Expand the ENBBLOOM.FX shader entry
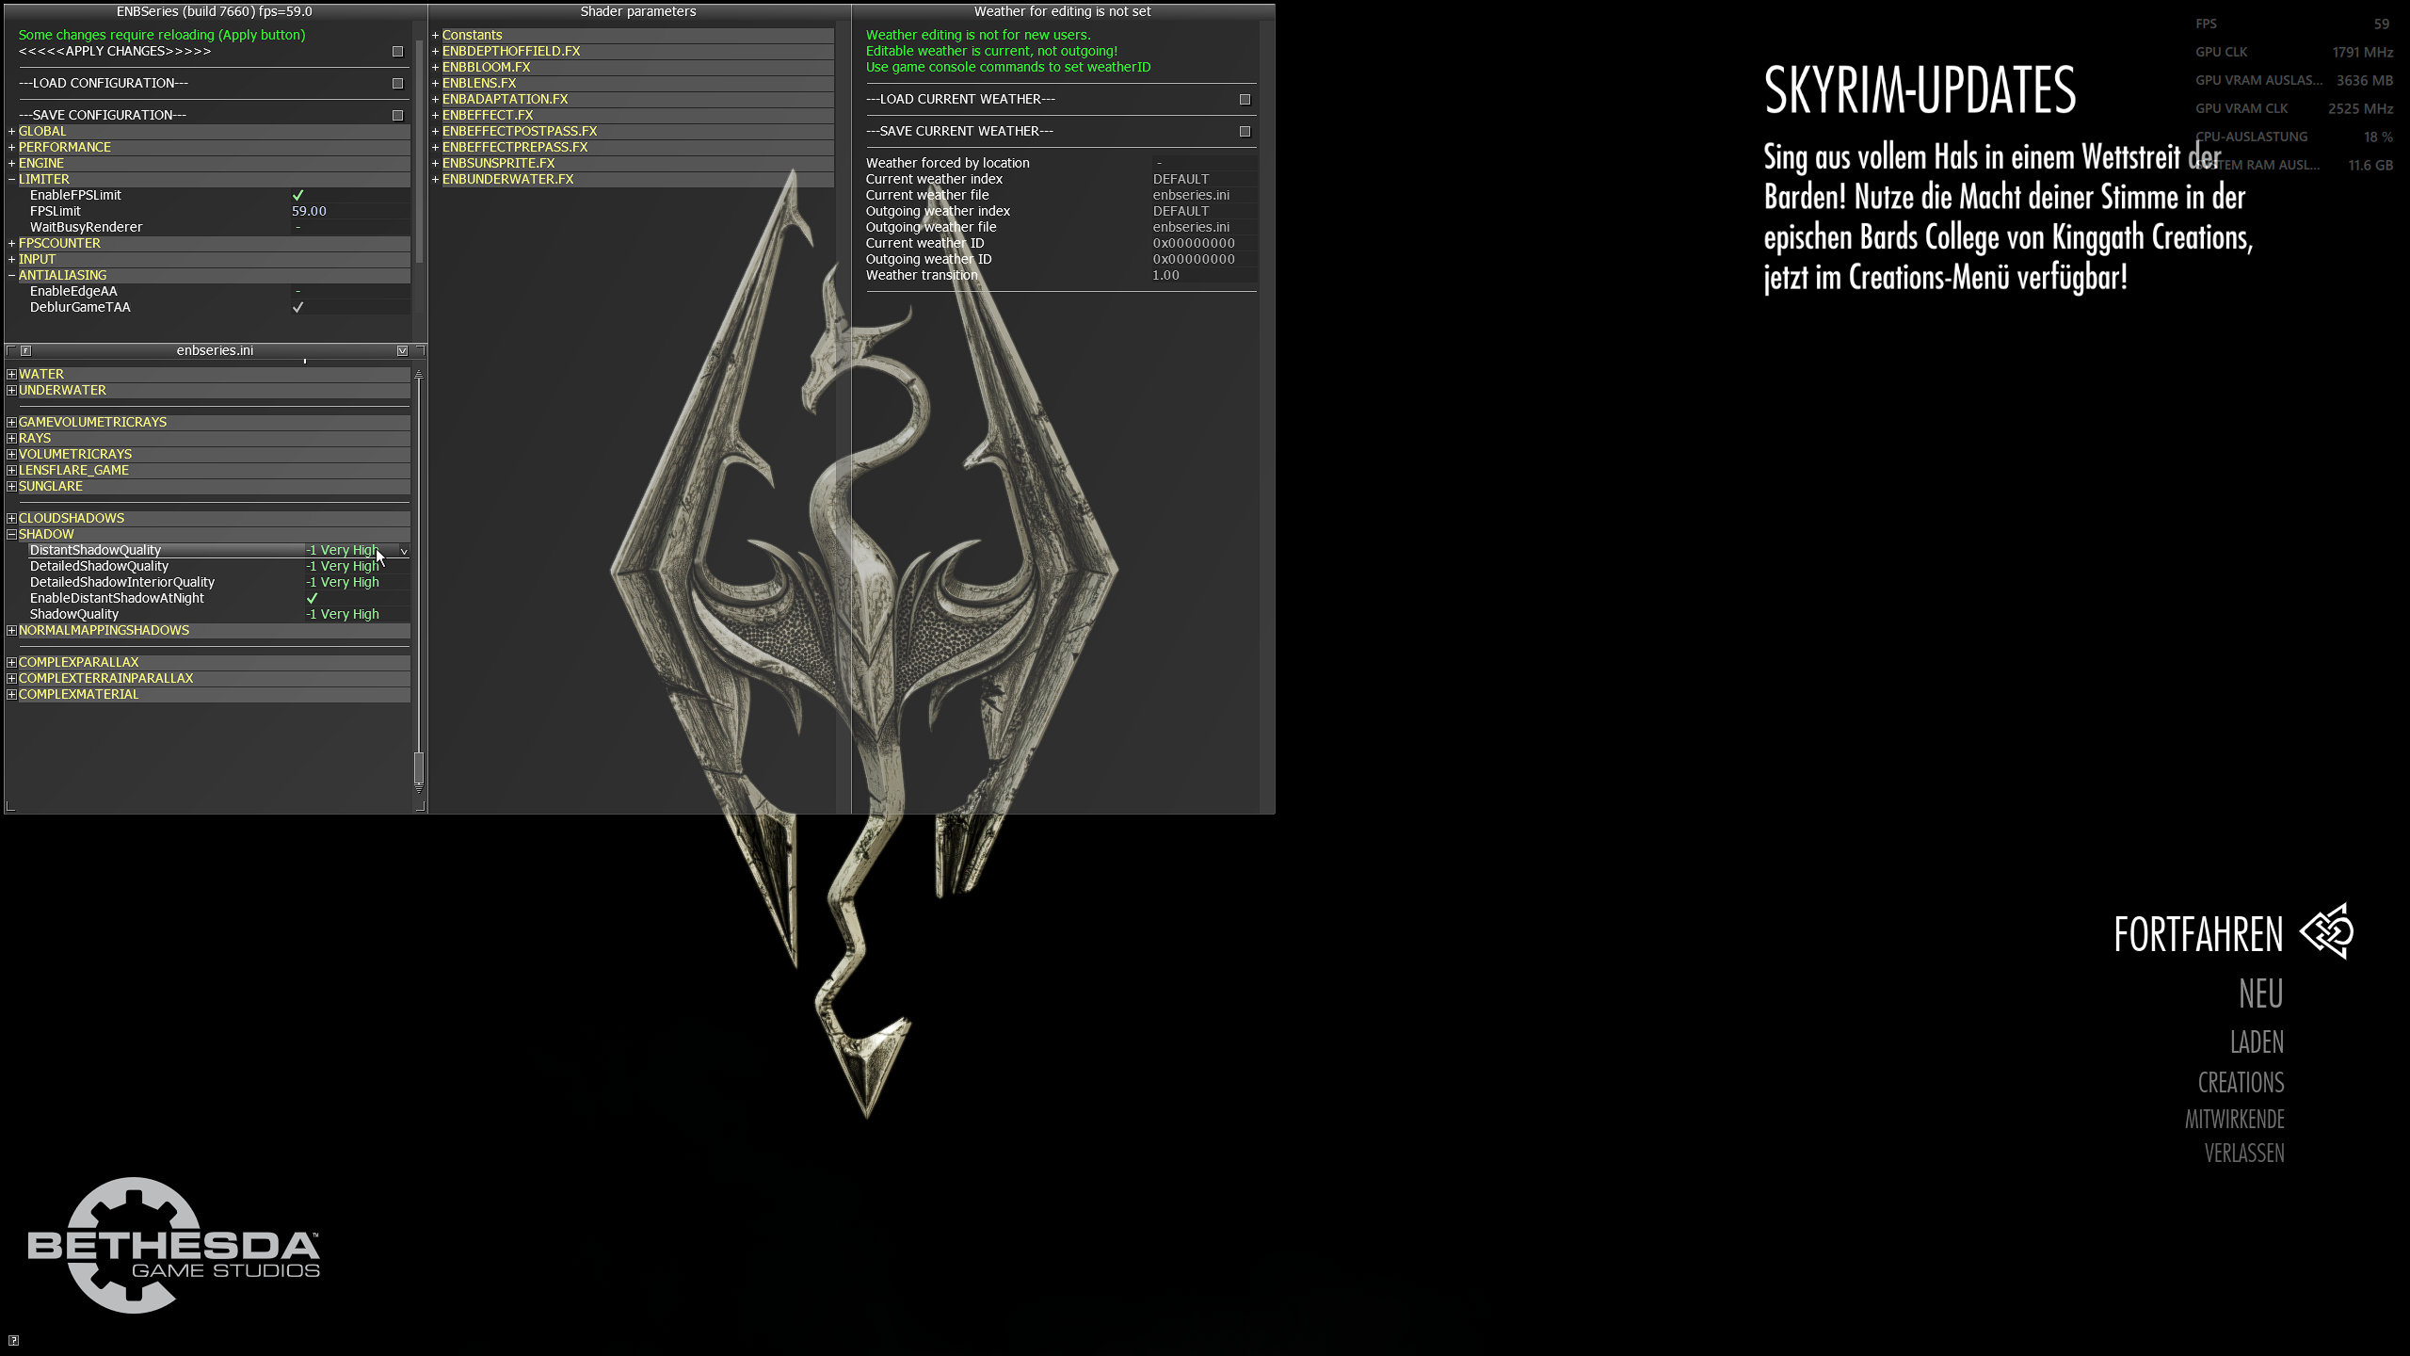The height and width of the screenshot is (1356, 2410). pyautogui.click(x=436, y=67)
